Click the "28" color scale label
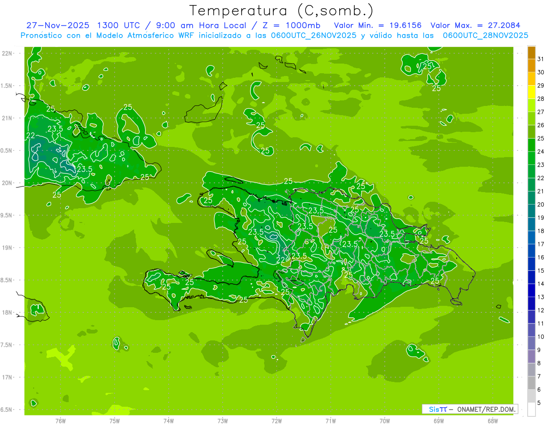The height and width of the screenshot is (427, 553). coord(541,99)
